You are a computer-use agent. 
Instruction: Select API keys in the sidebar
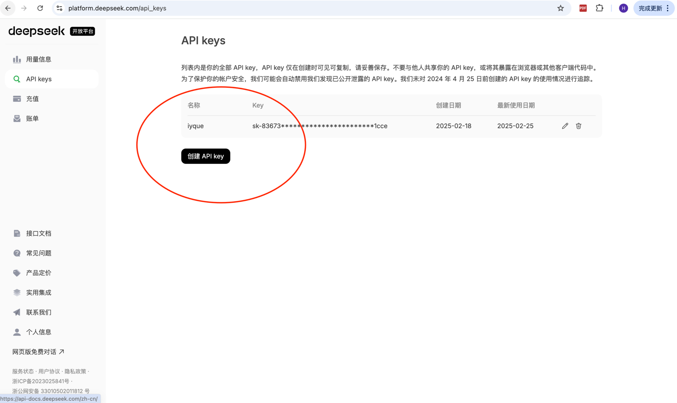click(x=52, y=79)
